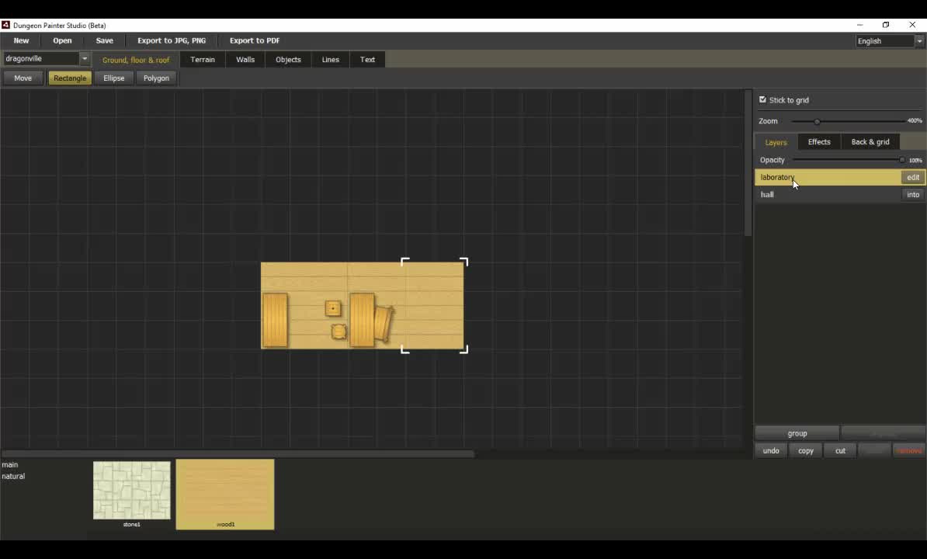This screenshot has height=559, width=927.
Task: Click the horizontal canvas scrollbar
Action: point(238,454)
